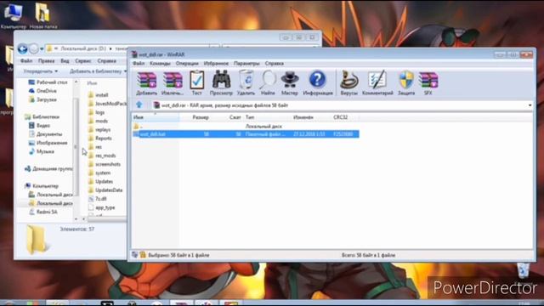The image size is (544, 306).
Task: Sort by the Имя column header in WinRAR
Action: pos(155,117)
